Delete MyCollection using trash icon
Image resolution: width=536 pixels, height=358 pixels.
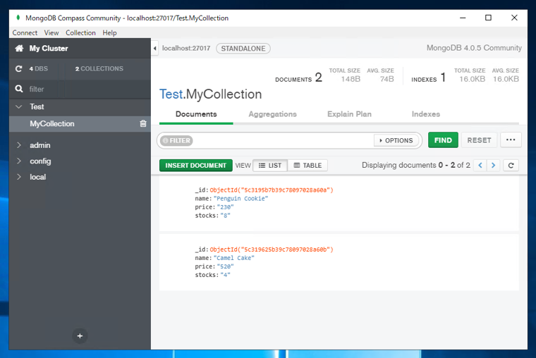(x=143, y=123)
